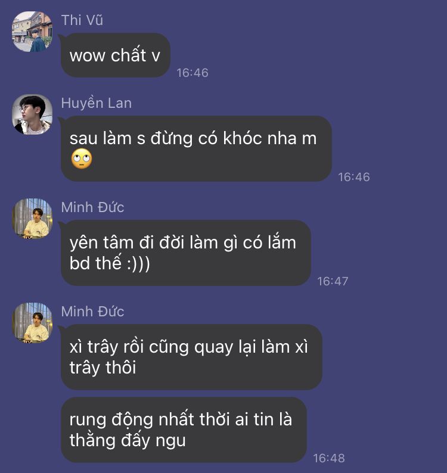Tap the word "ngu" in the last message
447x473 pixels.
click(170, 441)
